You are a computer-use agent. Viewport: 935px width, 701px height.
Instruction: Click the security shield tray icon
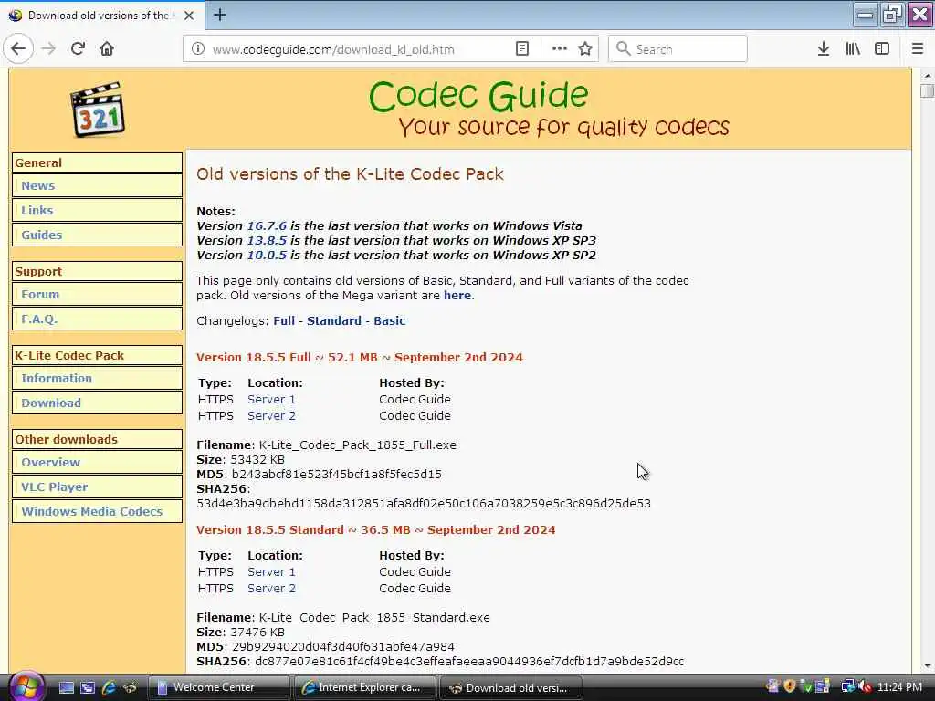pyautogui.click(x=790, y=686)
